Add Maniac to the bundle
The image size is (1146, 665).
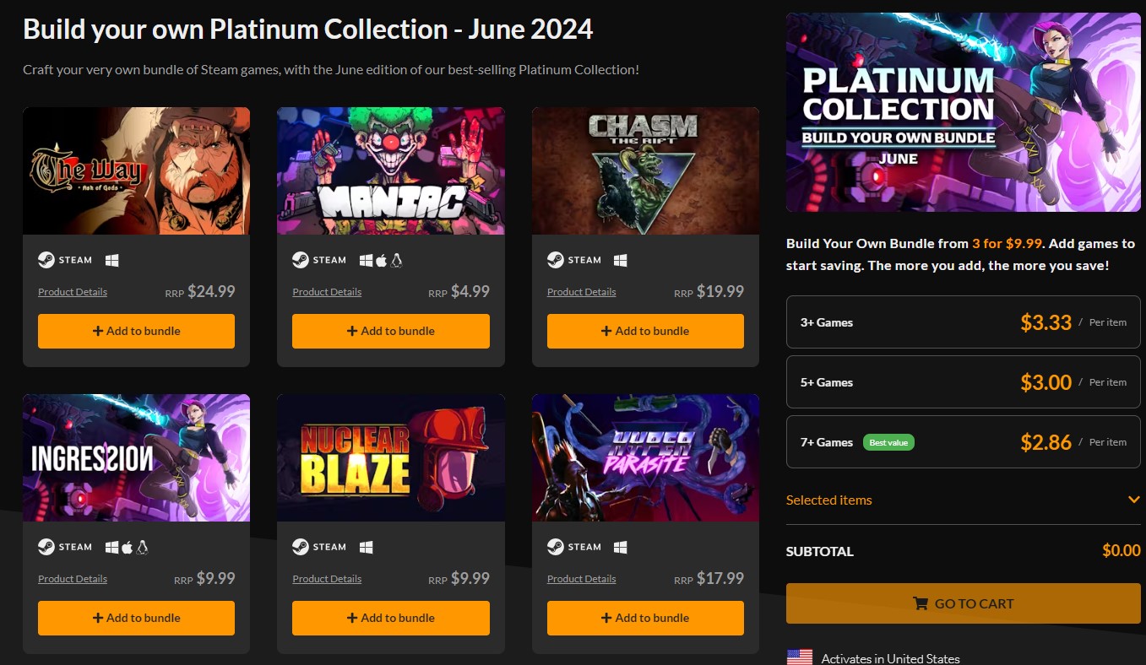point(390,331)
